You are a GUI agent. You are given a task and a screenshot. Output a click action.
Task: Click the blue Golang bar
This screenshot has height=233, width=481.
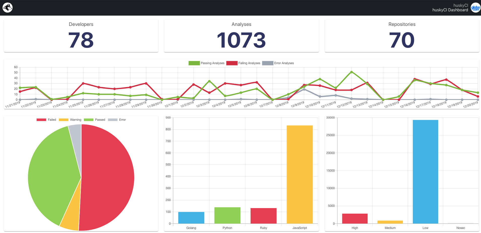click(191, 218)
